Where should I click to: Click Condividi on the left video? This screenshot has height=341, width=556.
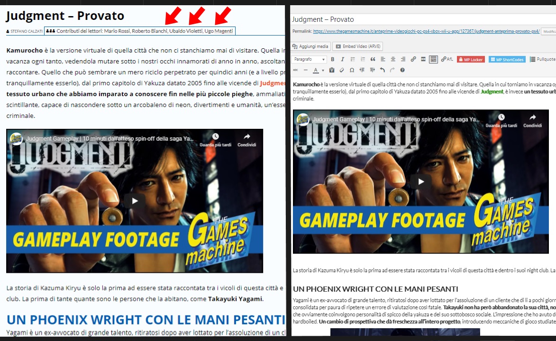click(247, 140)
